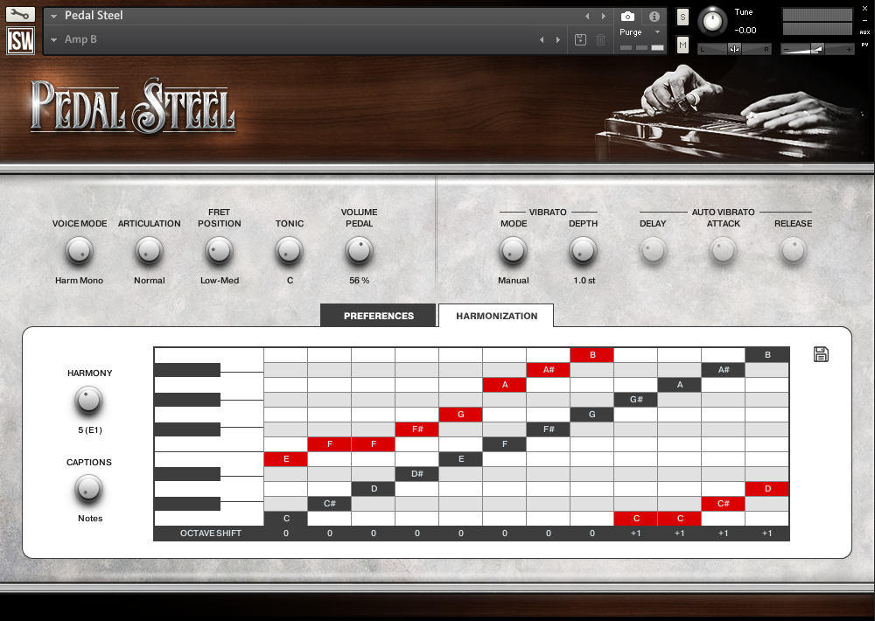Select the HARMONIZATION tab
The height and width of the screenshot is (621, 875).
(495, 315)
